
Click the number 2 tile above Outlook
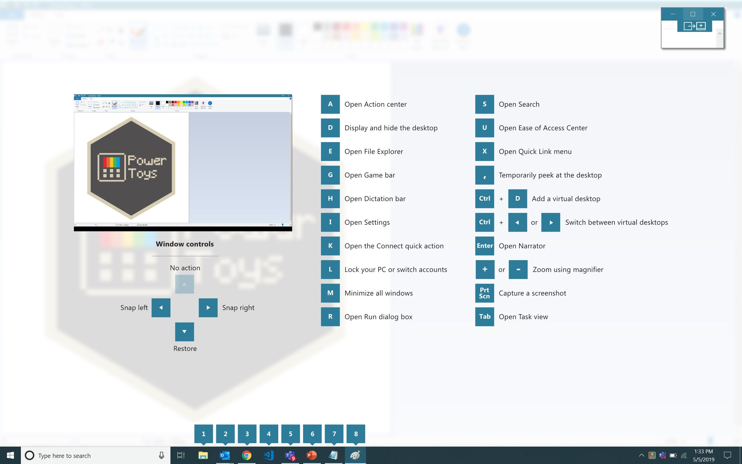pyautogui.click(x=225, y=434)
